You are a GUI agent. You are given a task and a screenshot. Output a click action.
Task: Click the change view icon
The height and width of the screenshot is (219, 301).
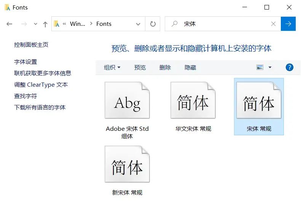tap(260, 67)
